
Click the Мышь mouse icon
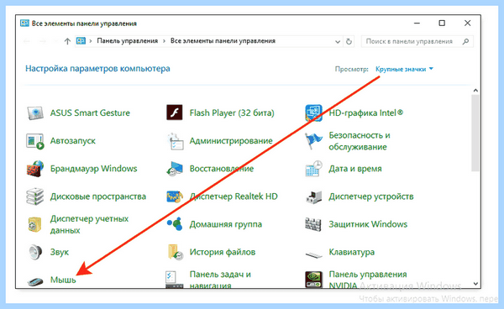click(x=35, y=281)
